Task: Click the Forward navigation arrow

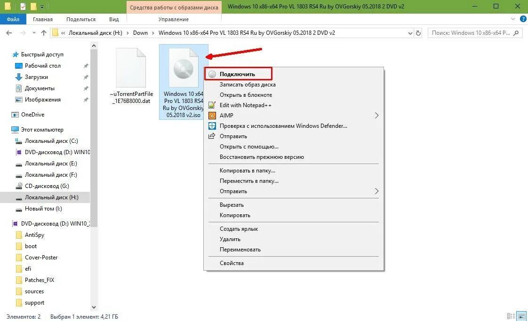Action: [23, 33]
